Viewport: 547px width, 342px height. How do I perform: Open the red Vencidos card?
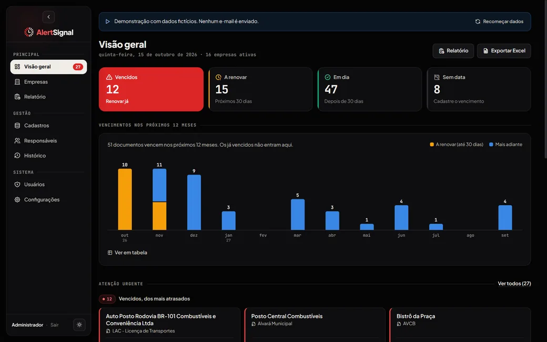151,89
